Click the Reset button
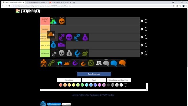Screen dimensions: 188x106 94,80
